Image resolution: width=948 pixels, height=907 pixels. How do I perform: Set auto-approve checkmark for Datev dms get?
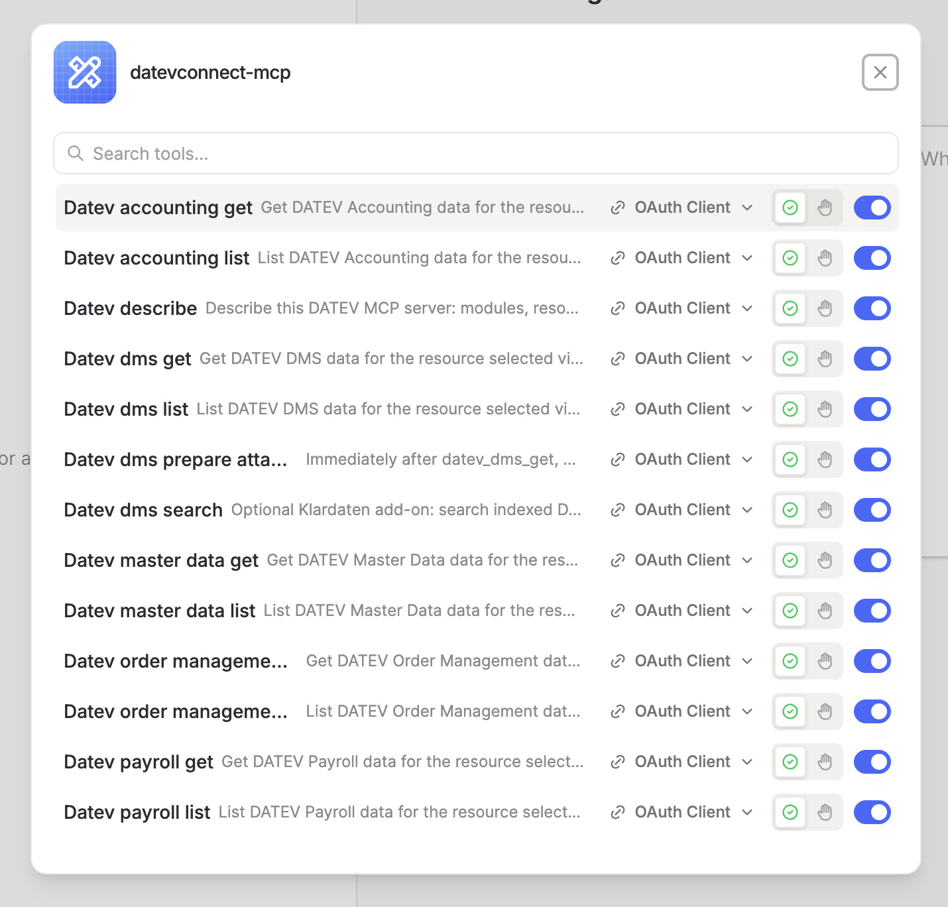coord(790,359)
